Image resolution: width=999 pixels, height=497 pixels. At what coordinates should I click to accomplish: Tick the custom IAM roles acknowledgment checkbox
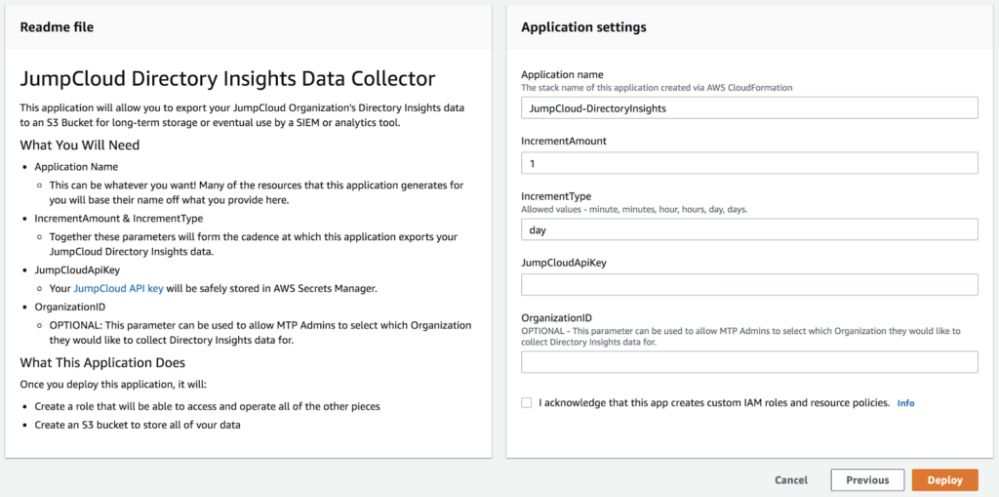tap(527, 402)
